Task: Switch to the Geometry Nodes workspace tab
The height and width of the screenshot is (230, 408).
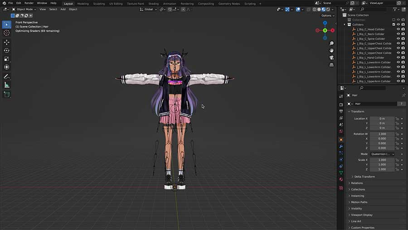Action: click(229, 4)
